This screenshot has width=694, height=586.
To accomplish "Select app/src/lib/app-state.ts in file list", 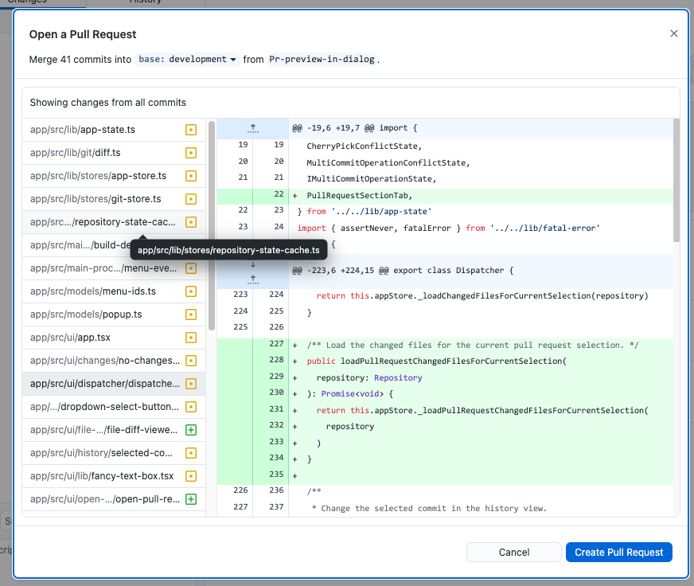I will tap(114, 130).
